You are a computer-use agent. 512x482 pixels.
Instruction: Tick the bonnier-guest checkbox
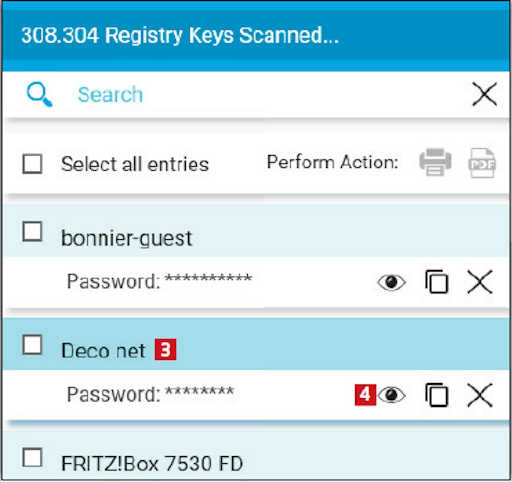click(32, 232)
